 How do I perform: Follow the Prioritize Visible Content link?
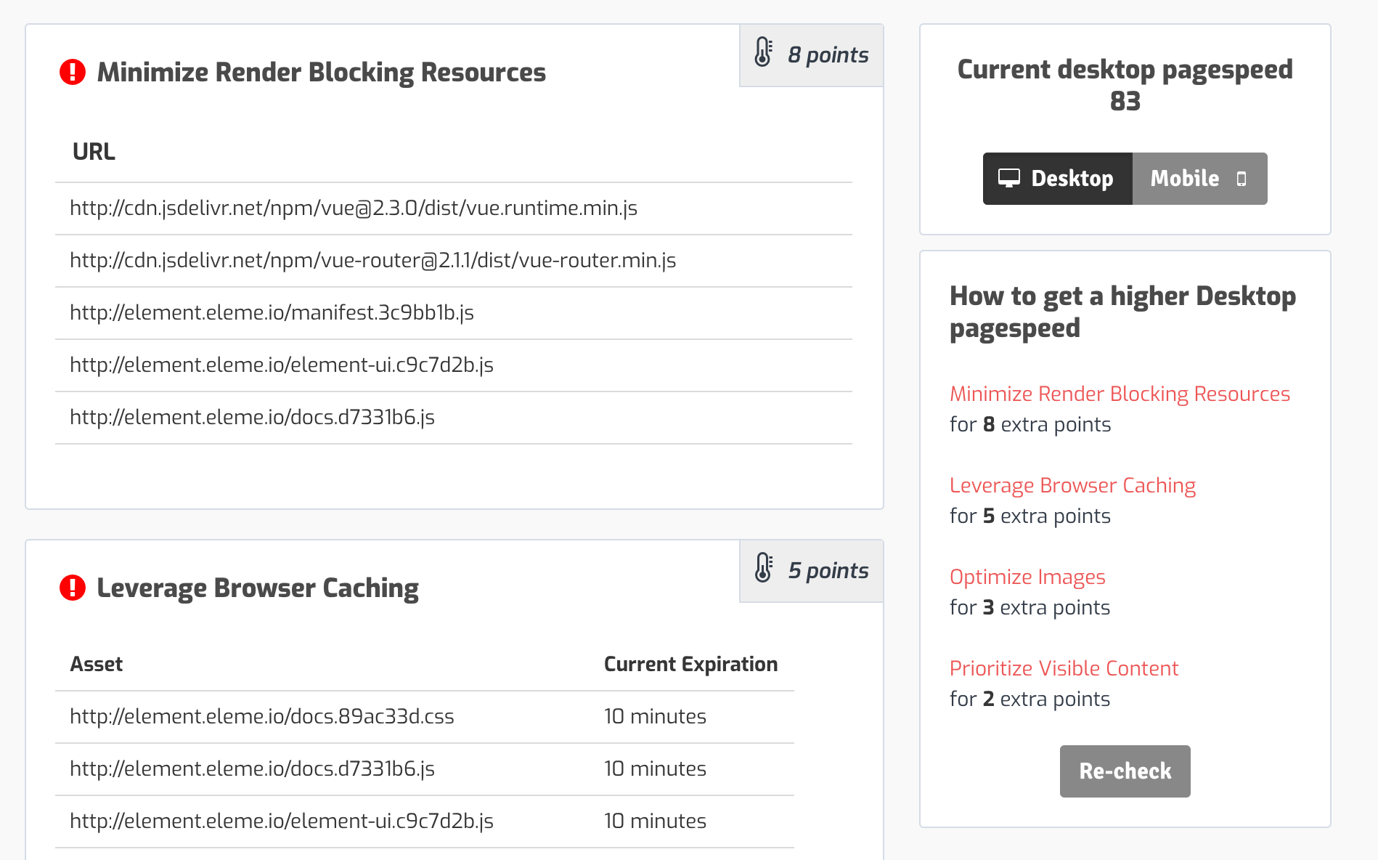pyautogui.click(x=1064, y=668)
